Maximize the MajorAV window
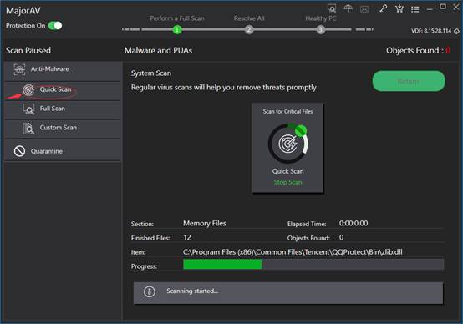The width and height of the screenshot is (463, 324). click(443, 7)
